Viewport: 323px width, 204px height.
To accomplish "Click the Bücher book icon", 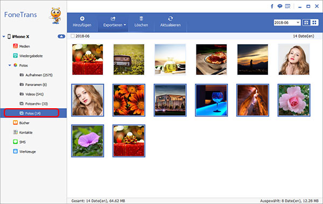I will pyautogui.click(x=15, y=123).
